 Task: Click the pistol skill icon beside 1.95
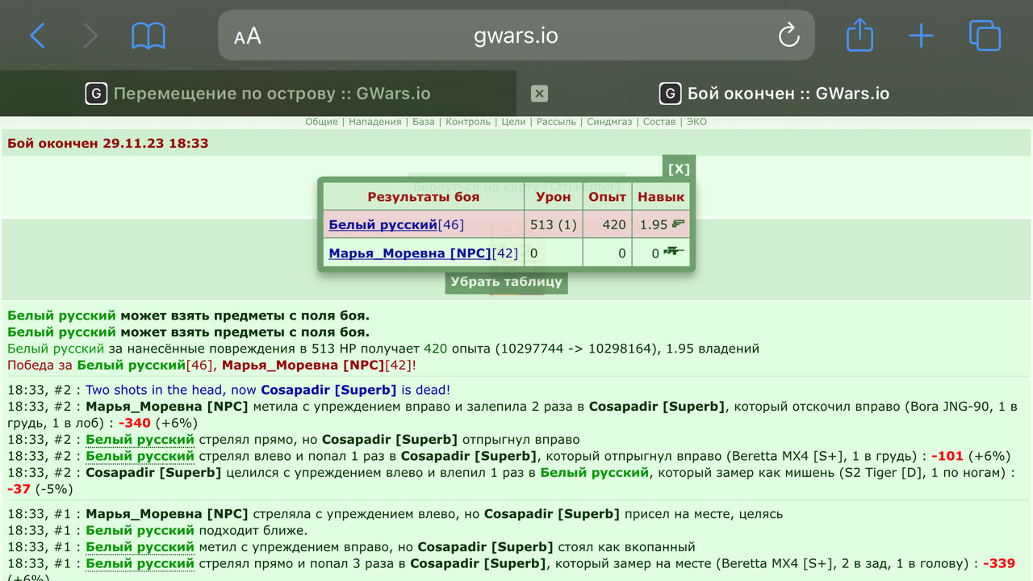tap(678, 224)
